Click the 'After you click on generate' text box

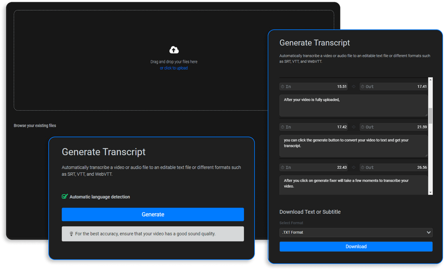coord(354,185)
